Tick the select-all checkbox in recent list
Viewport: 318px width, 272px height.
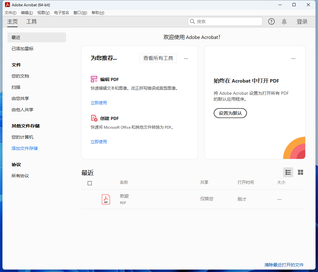pyautogui.click(x=90, y=183)
